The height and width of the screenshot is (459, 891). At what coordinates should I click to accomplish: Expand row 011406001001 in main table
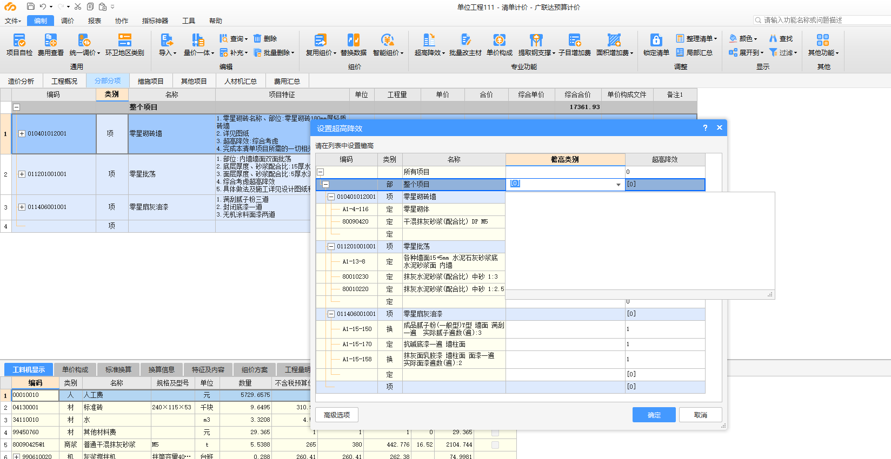coord(22,207)
